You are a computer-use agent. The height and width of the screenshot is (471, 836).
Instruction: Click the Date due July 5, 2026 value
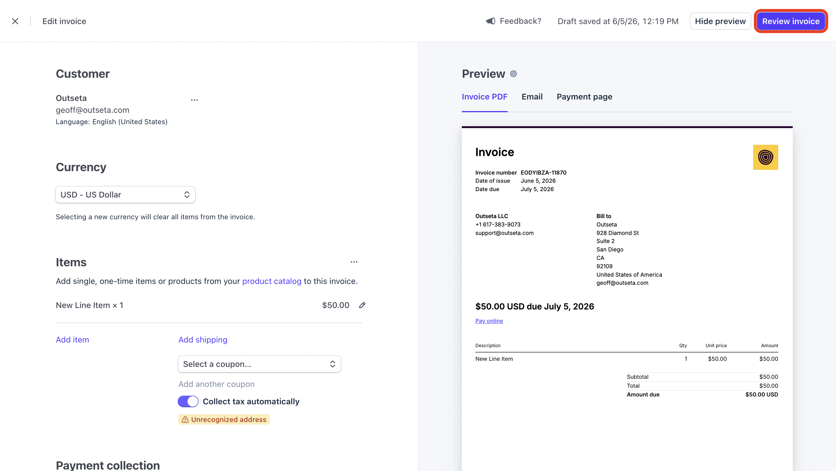tap(537, 189)
